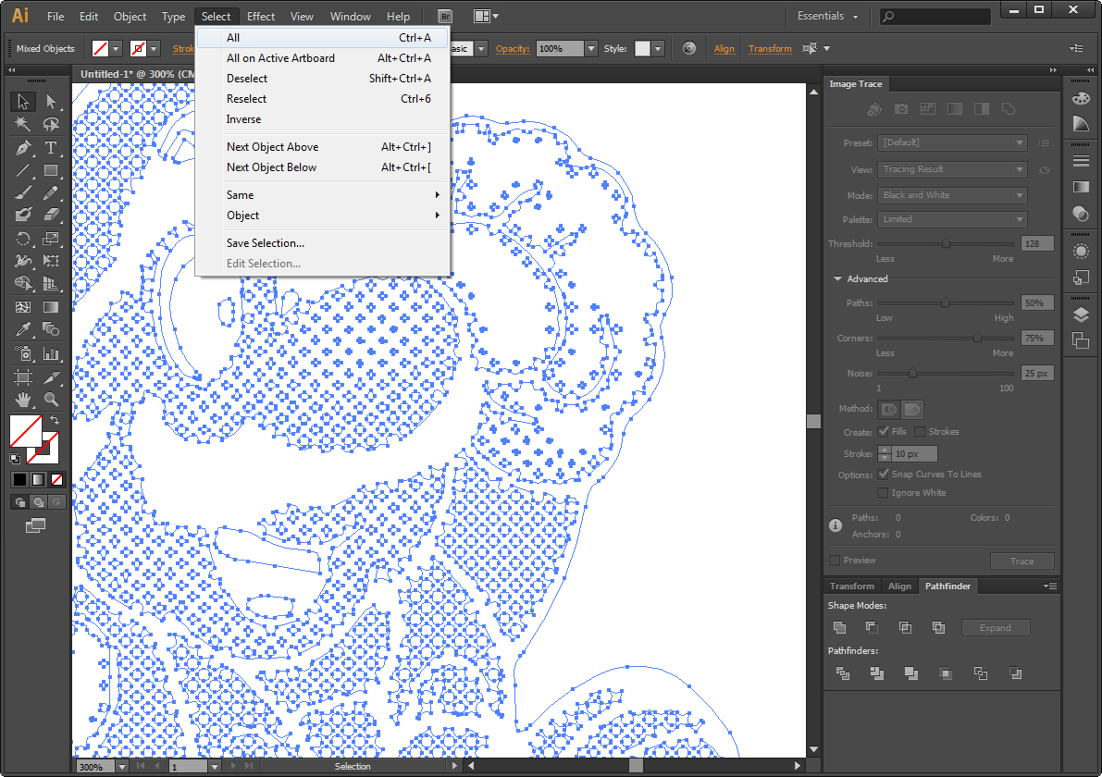Select the Column Graph tool
This screenshot has height=777, width=1102.
pos(51,353)
